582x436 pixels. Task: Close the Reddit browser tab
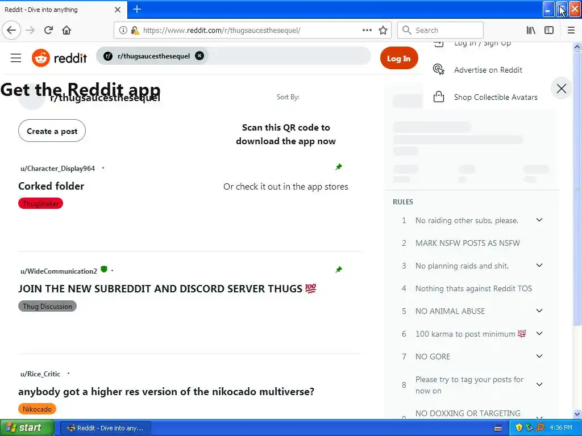click(118, 10)
